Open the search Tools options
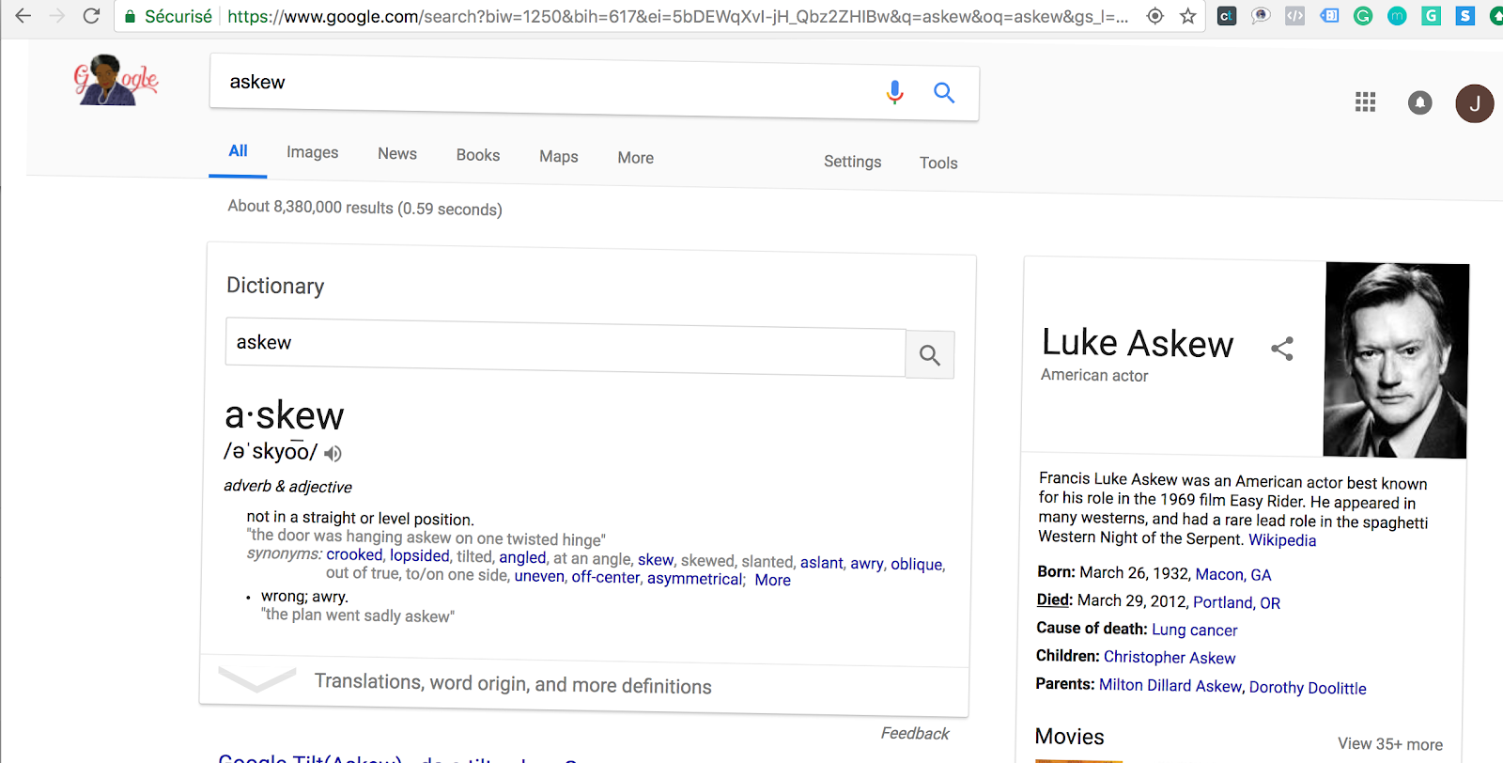Image resolution: width=1503 pixels, height=763 pixels. click(x=938, y=163)
